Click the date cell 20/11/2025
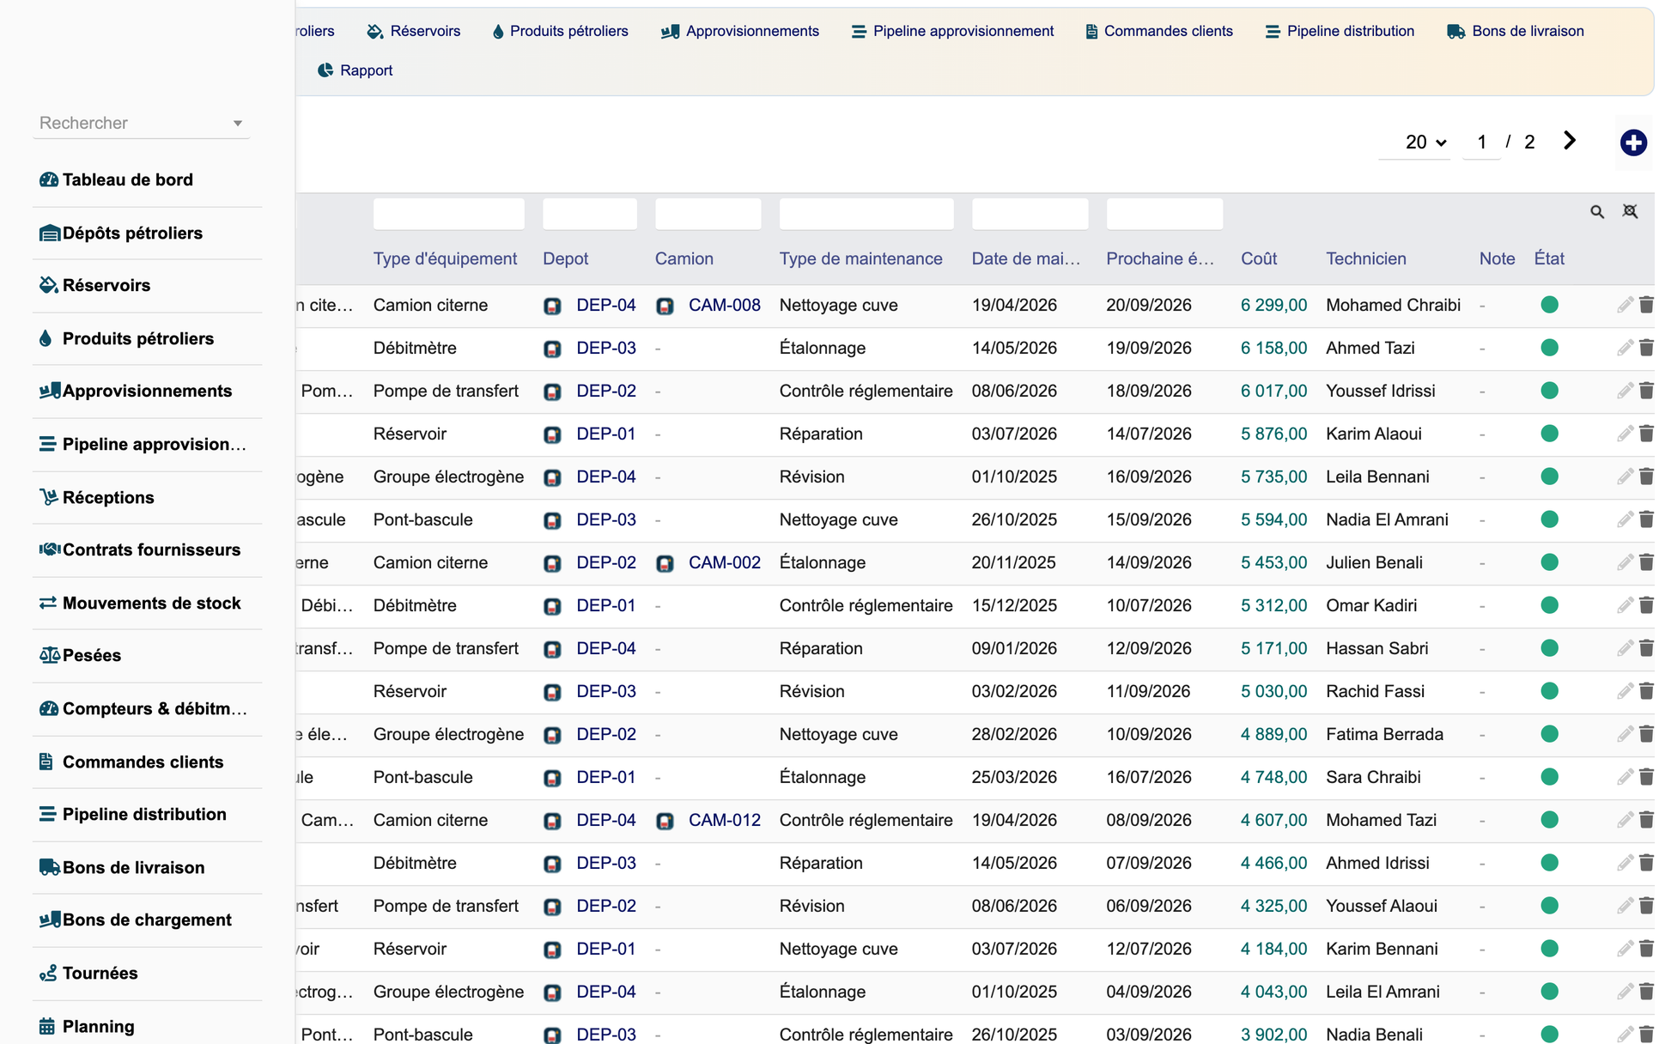 [1014, 562]
